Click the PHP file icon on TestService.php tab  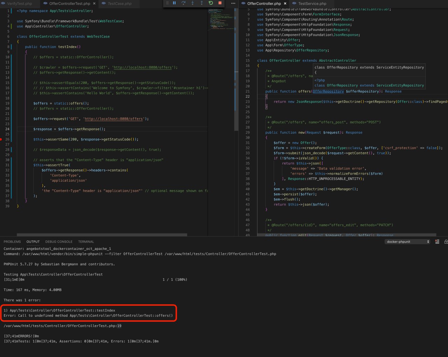tap(294, 3)
